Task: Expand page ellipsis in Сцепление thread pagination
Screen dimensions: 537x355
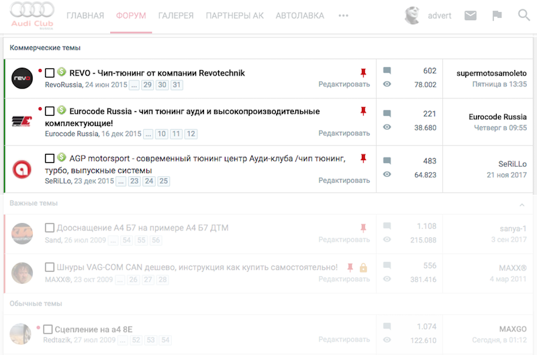Action: click(x=122, y=340)
